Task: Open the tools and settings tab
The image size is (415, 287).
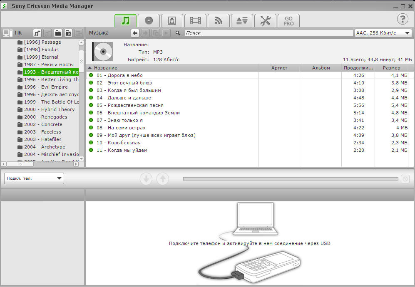Action: click(265, 21)
